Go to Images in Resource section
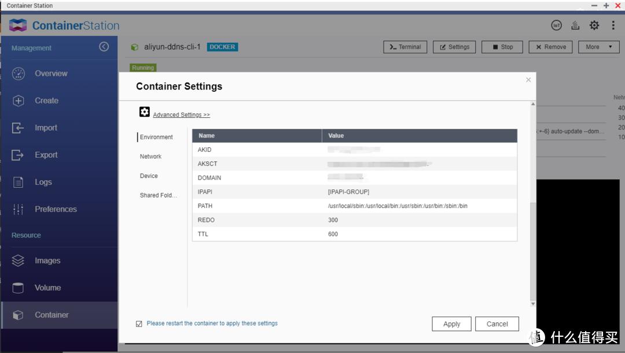The height and width of the screenshot is (353, 625). pos(47,261)
